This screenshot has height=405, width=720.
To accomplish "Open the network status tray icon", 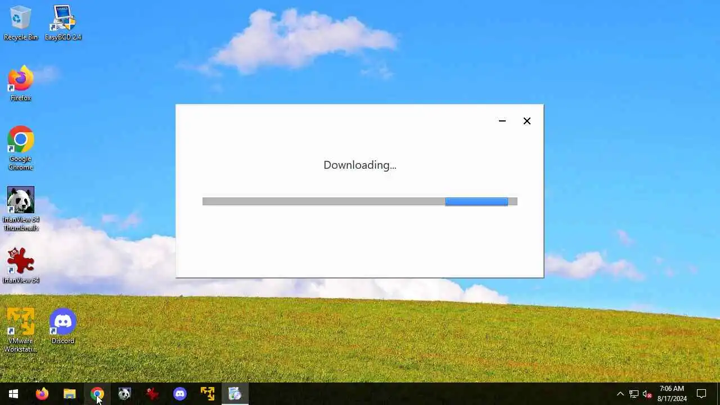I will pos(634,394).
